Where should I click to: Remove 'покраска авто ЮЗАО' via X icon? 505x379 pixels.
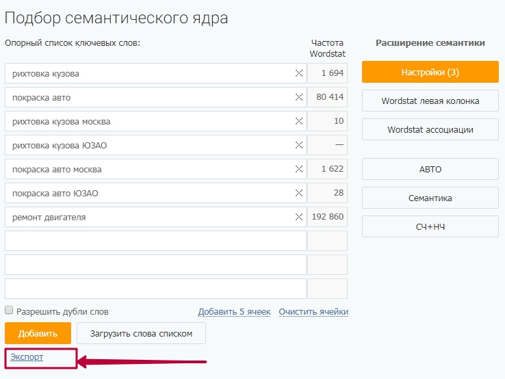pyautogui.click(x=298, y=193)
